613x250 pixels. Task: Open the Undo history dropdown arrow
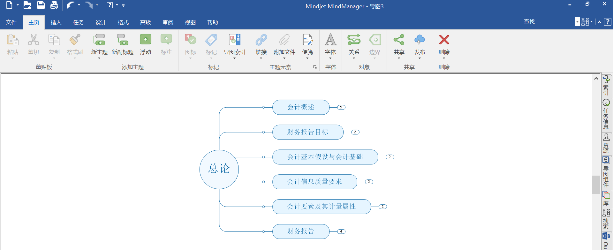(79, 5)
